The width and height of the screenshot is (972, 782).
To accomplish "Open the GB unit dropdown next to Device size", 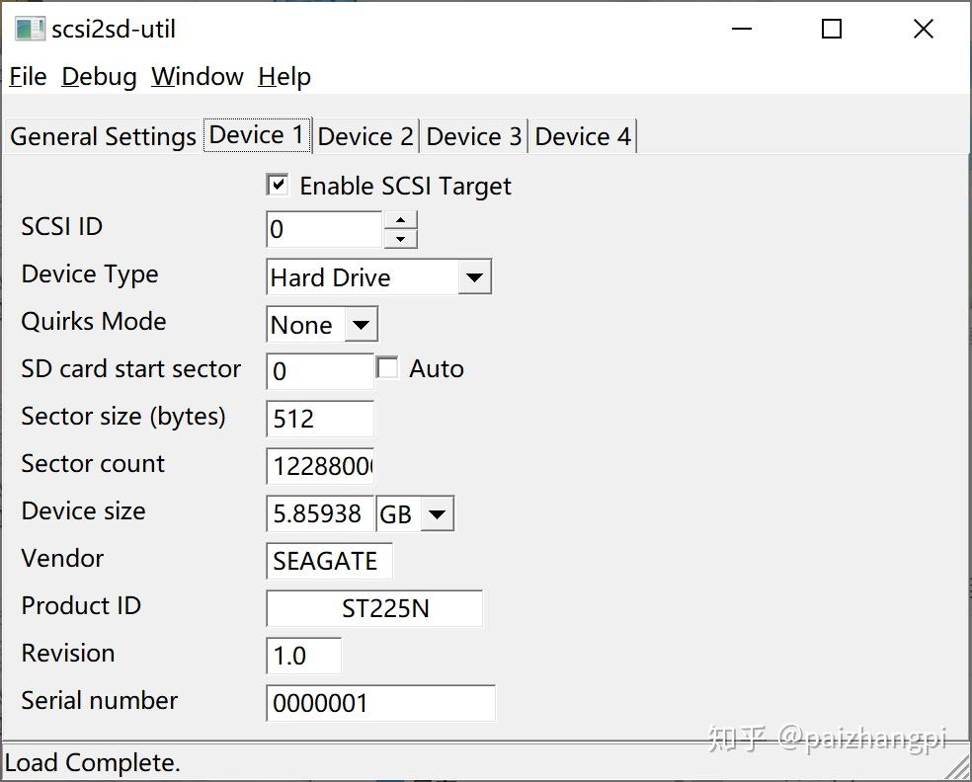I will click(436, 513).
